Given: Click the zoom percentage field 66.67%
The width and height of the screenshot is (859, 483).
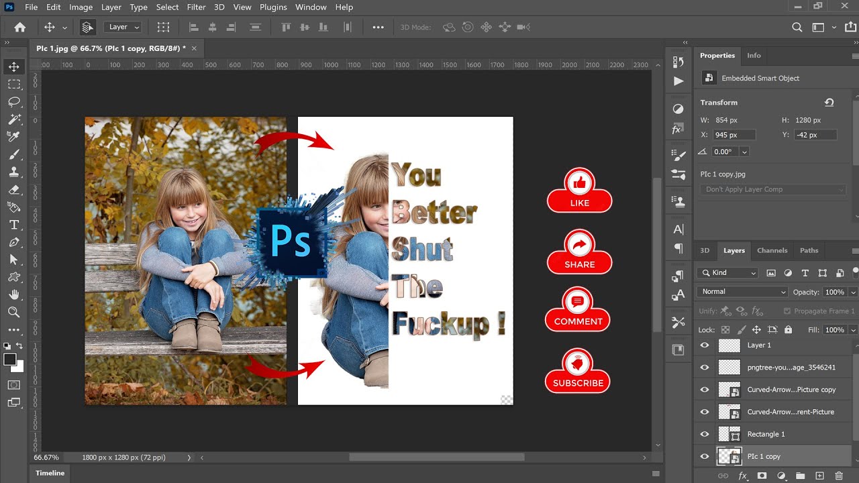Looking at the screenshot, I should tap(46, 458).
